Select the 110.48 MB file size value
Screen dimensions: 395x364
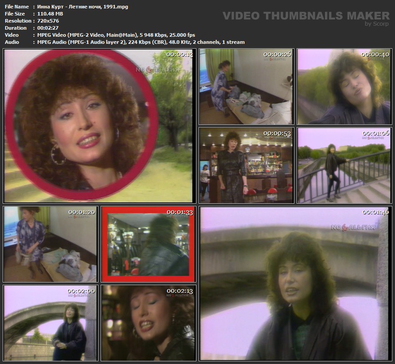(x=47, y=14)
